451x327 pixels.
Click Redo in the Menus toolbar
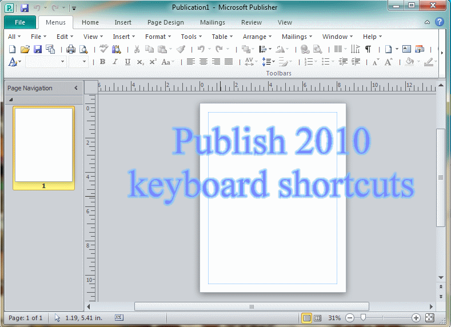pos(219,49)
